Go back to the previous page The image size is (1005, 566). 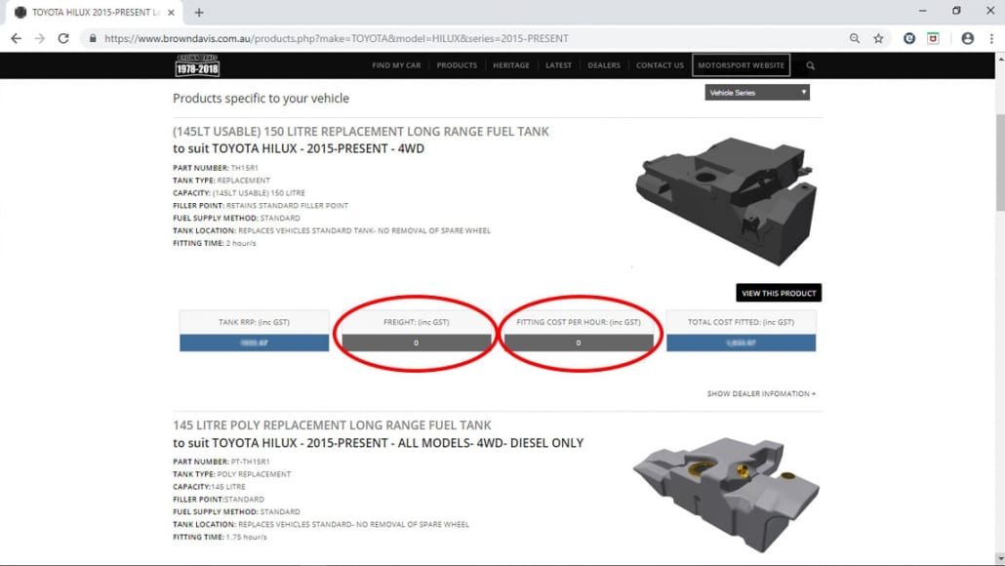[x=16, y=38]
